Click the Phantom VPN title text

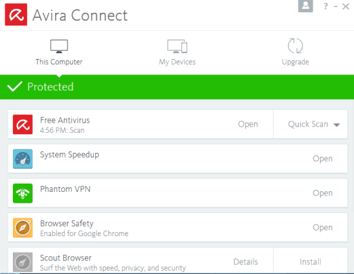point(65,189)
